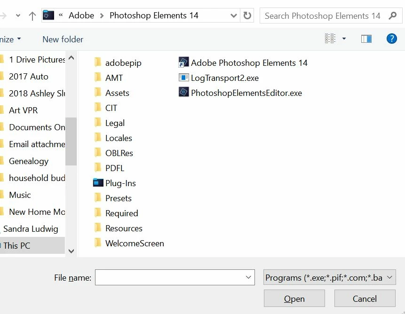Change view layout icon

tap(330, 39)
